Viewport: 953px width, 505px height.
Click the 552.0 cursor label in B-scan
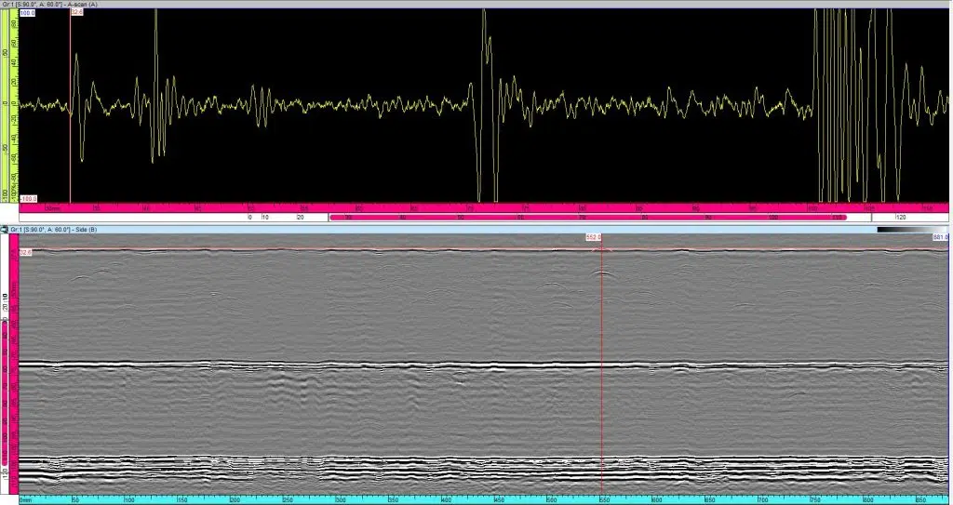[x=593, y=237]
